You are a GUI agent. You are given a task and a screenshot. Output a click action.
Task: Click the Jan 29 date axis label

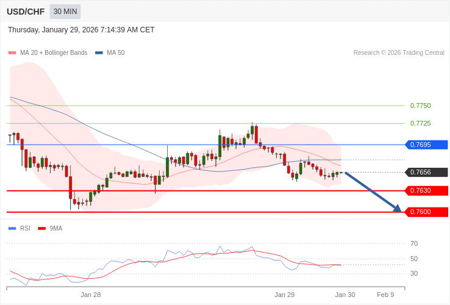(x=284, y=295)
